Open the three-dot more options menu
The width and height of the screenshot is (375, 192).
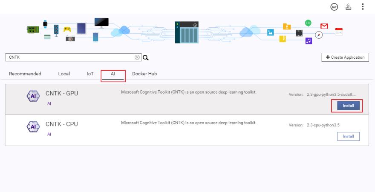tap(363, 7)
